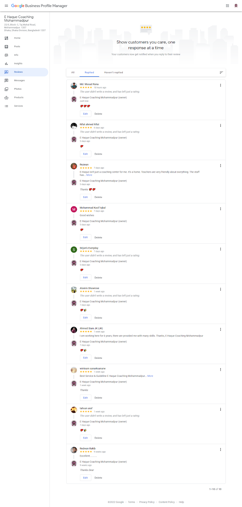242x507 pixels.
Task: Switch to the All reviews tab
Action: pyautogui.click(x=73, y=73)
